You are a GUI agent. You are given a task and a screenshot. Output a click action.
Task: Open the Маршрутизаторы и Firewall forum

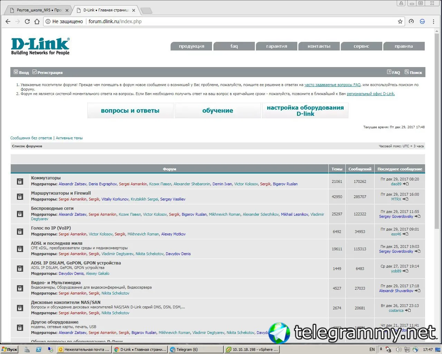pyautogui.click(x=61, y=193)
